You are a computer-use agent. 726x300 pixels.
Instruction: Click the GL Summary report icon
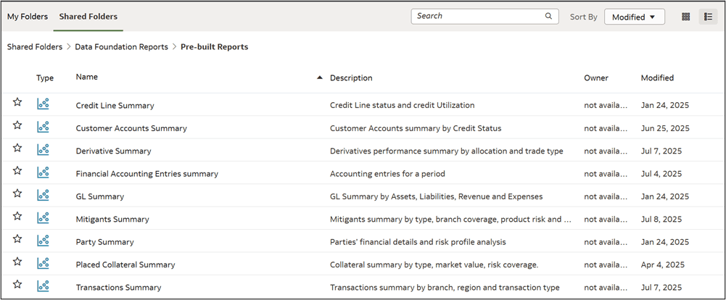(43, 196)
